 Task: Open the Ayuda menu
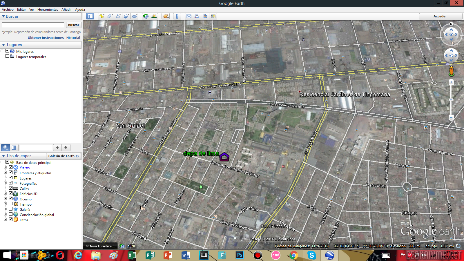pos(80,10)
